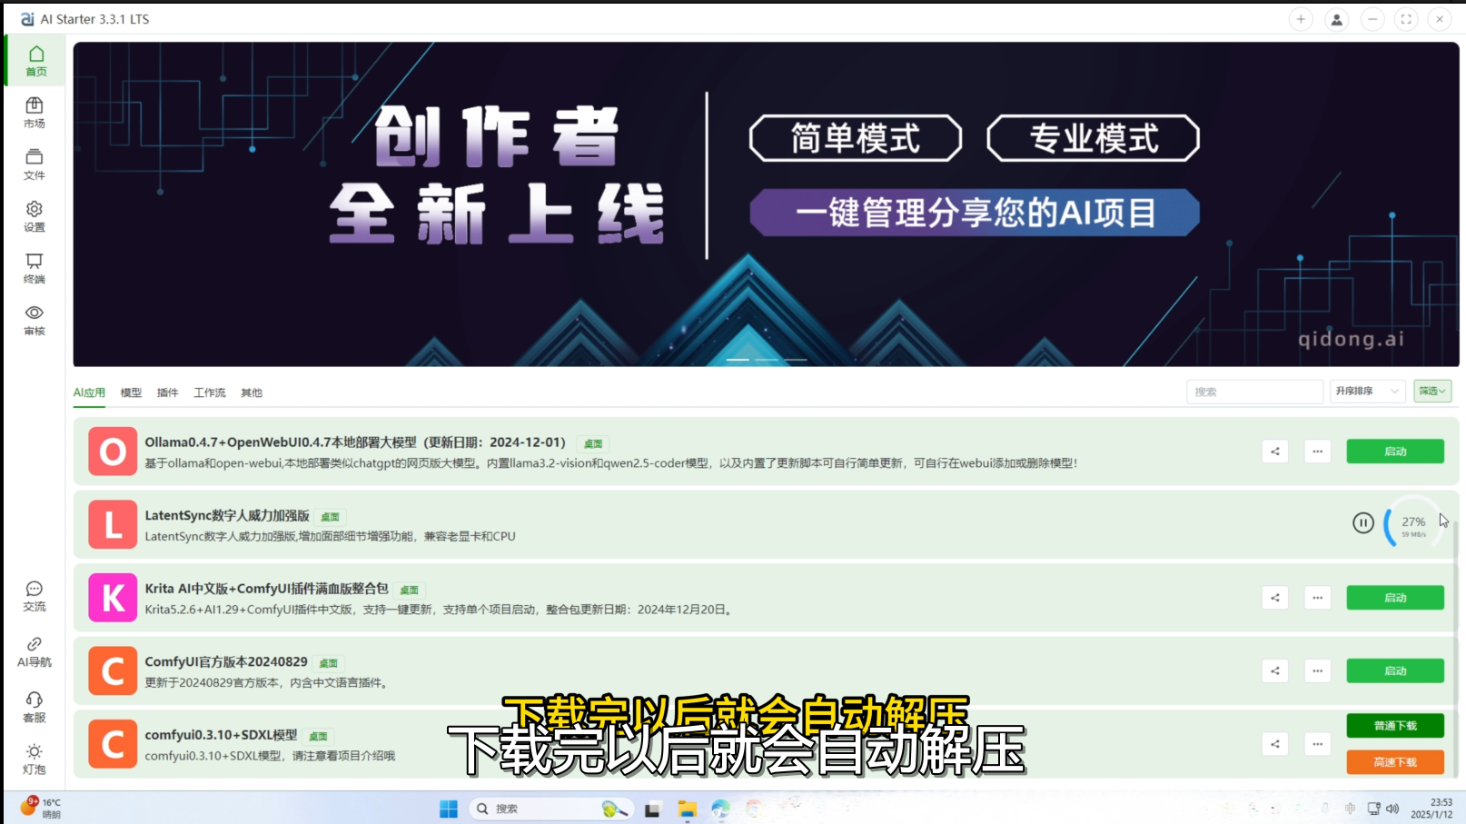This screenshot has width=1466, height=824.
Task: Expand the 筛选 filter dropdown
Action: [x=1432, y=392]
